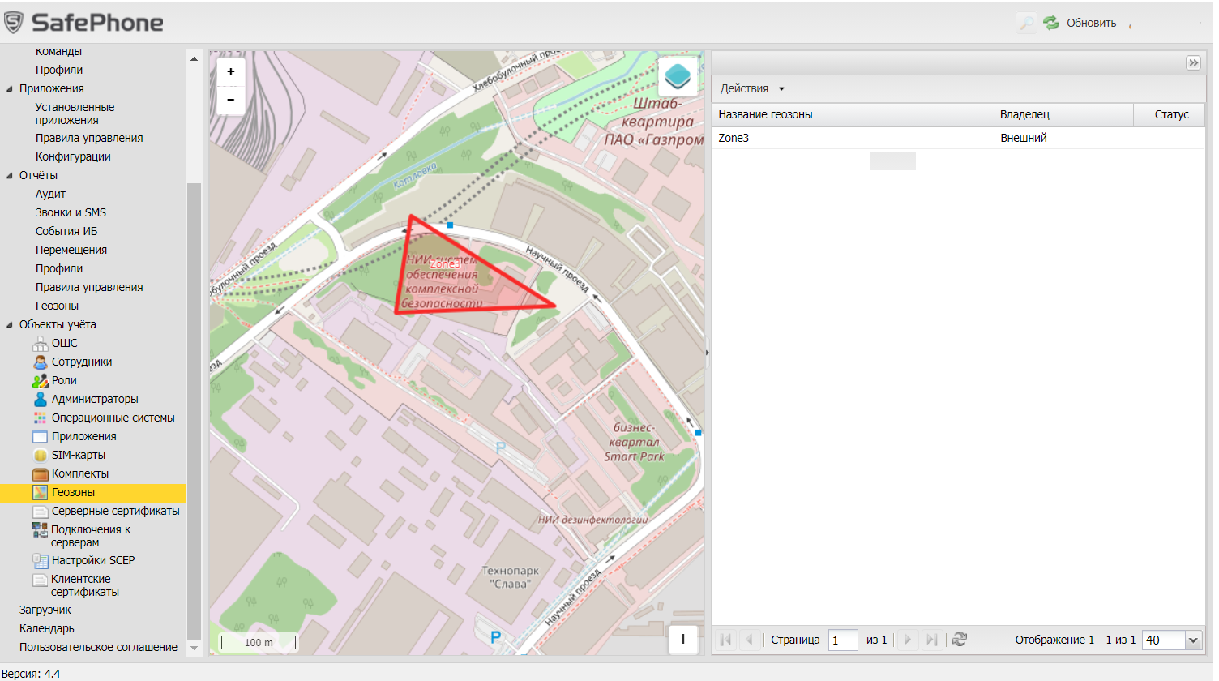Open Профили report under Отчёты
Screen dimensions: 1219x681
[x=59, y=268]
